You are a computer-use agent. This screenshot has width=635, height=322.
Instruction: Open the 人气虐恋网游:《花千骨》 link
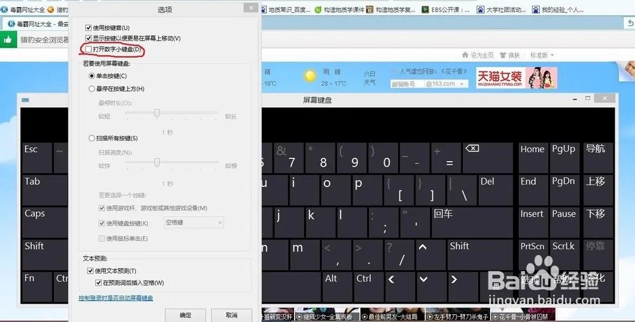pyautogui.click(x=433, y=72)
